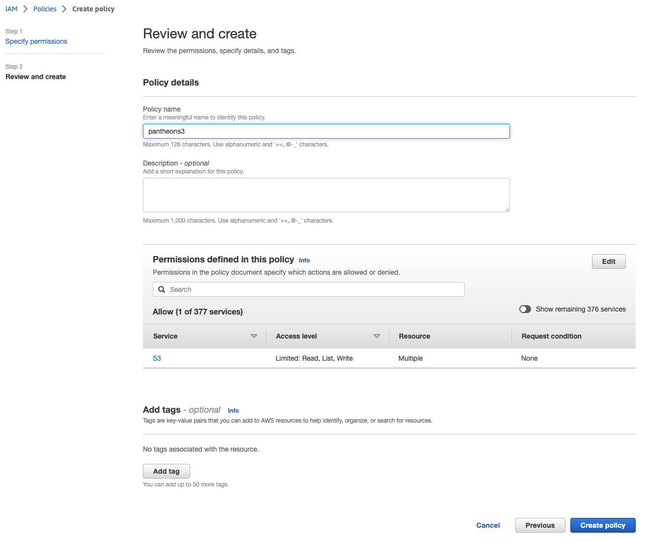Open the Service column sort dropdown
The image size is (647, 542).
point(254,336)
